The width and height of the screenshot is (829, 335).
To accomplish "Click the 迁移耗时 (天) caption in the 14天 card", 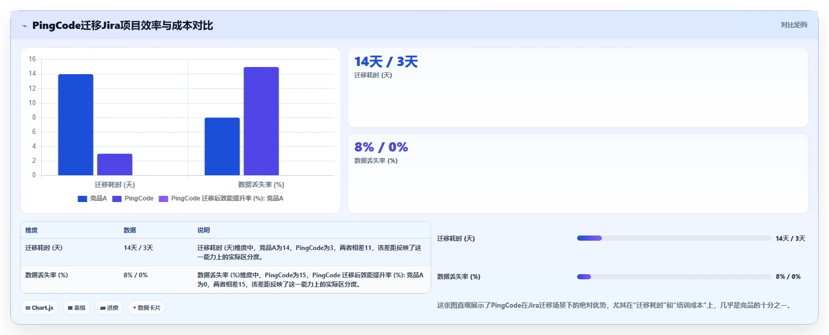I will pyautogui.click(x=373, y=75).
